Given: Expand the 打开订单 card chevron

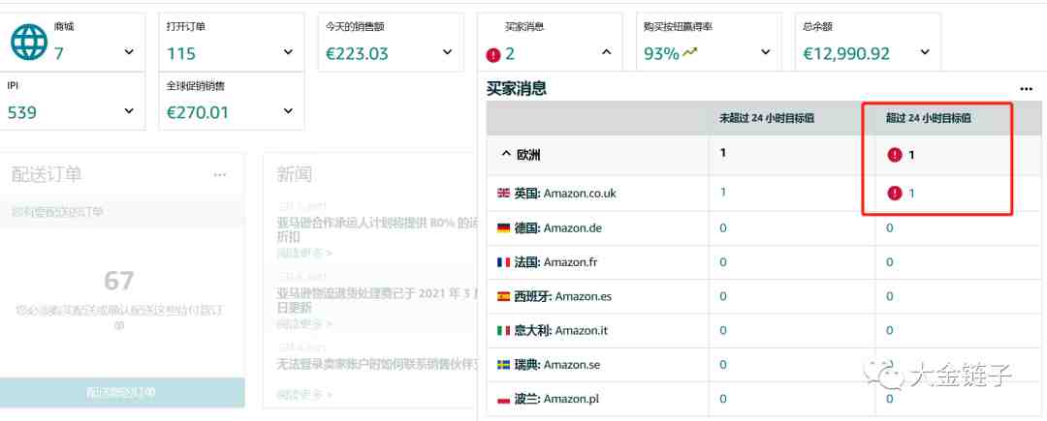Looking at the screenshot, I should click(x=288, y=52).
